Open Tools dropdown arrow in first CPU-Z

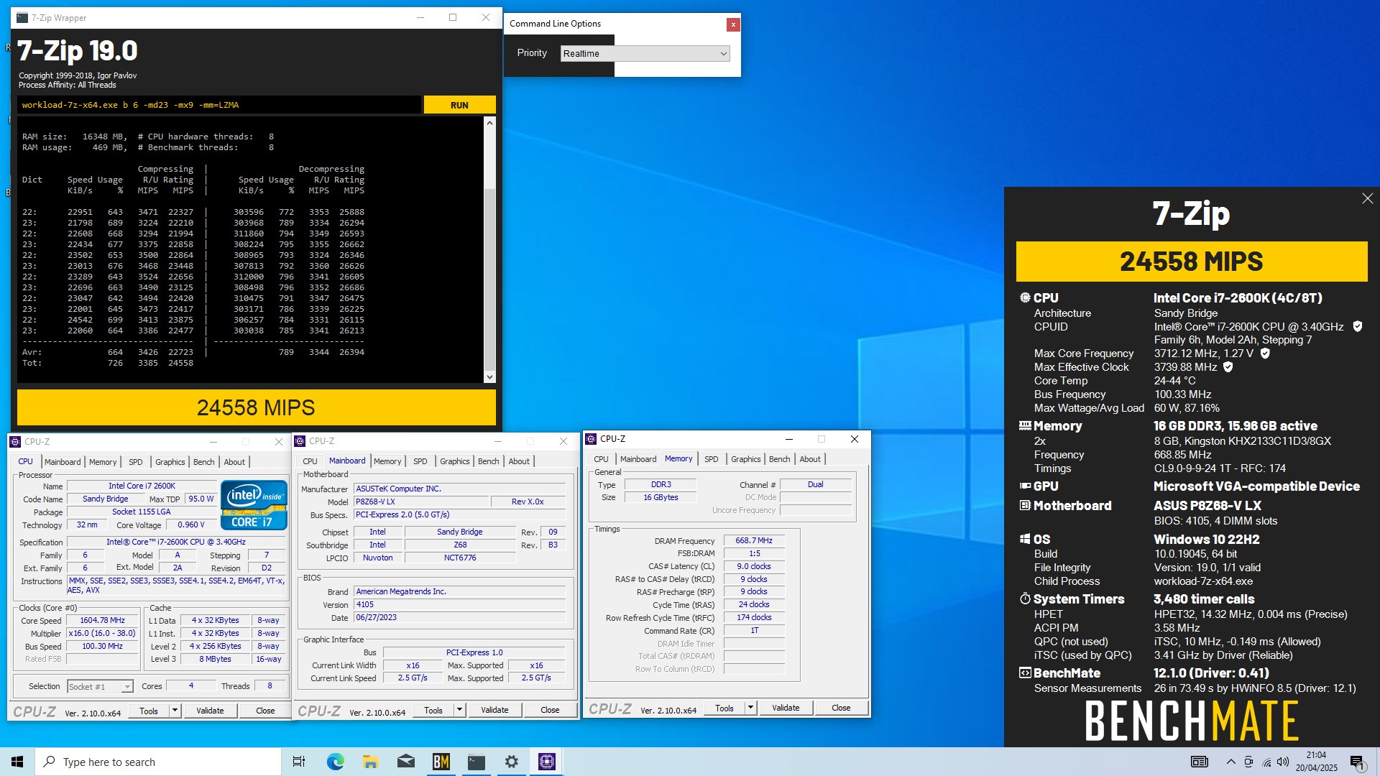(175, 711)
